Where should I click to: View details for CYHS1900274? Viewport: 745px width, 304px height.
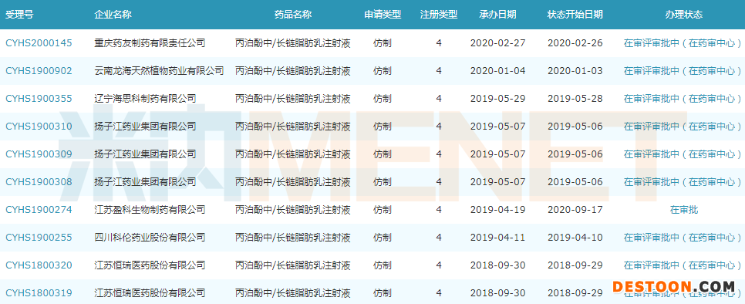pos(39,209)
